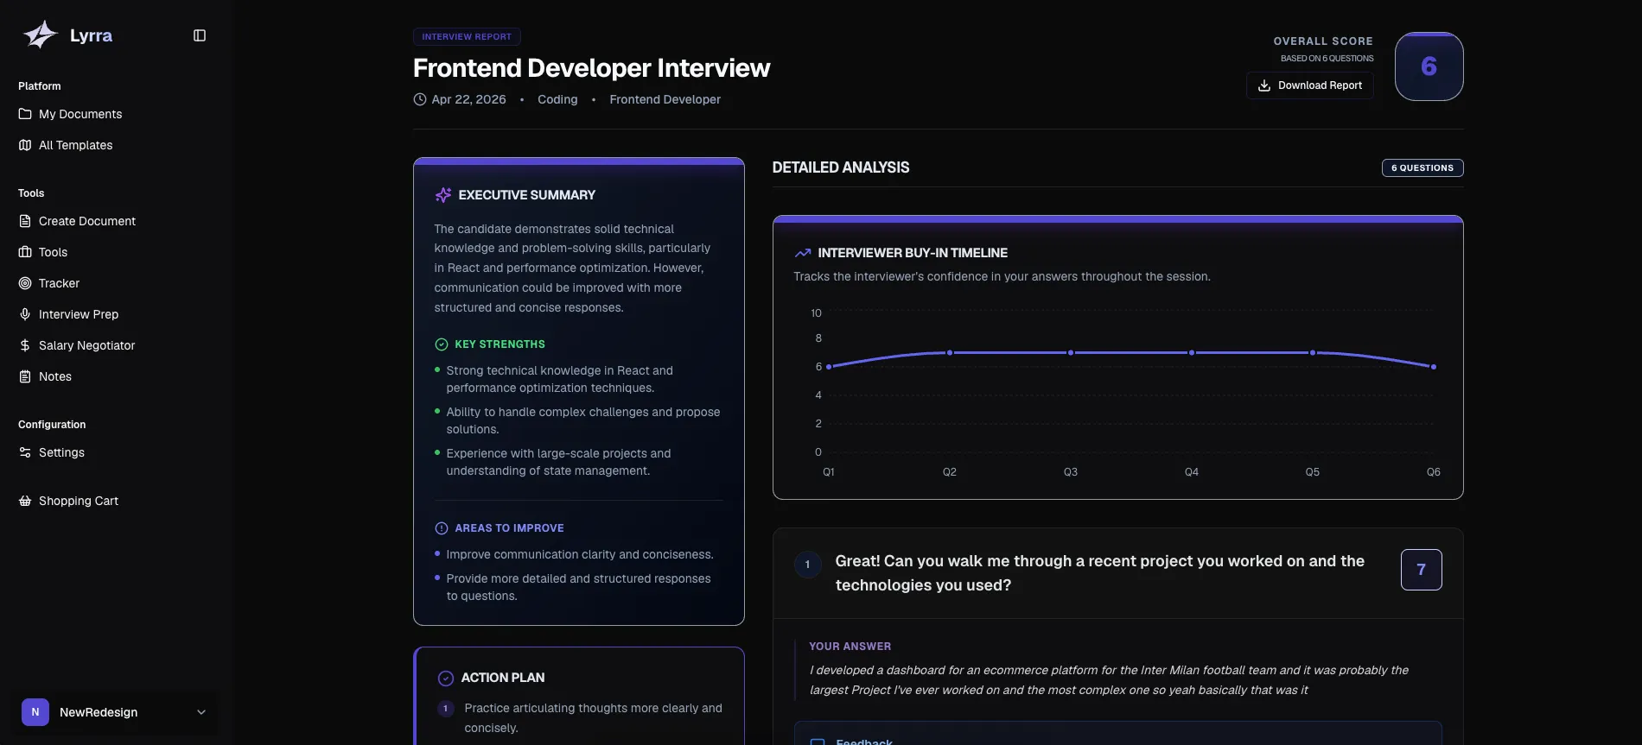Click the document icon next to Create Document

25,221
